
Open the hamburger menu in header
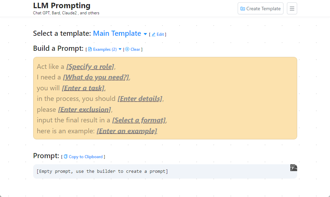[x=292, y=9]
